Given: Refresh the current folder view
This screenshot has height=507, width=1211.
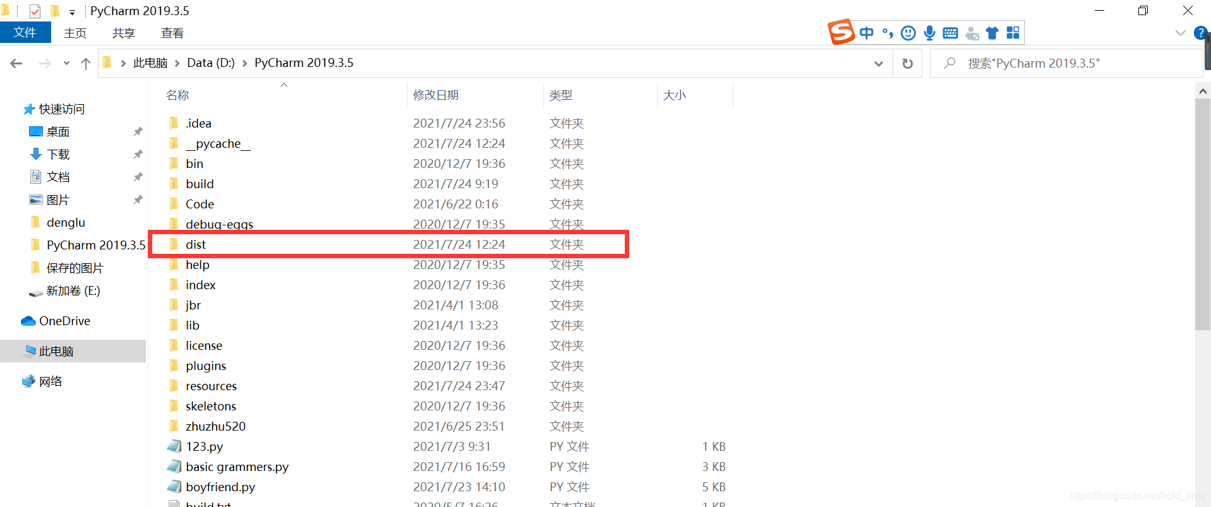Looking at the screenshot, I should (x=908, y=63).
